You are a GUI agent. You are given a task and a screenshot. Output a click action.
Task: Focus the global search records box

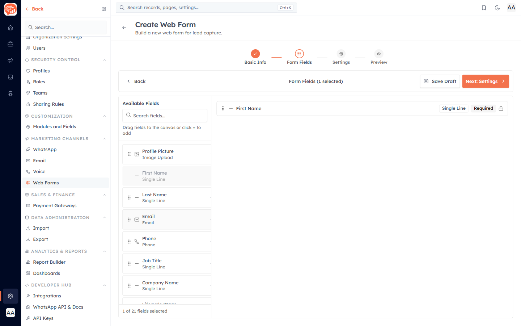click(206, 8)
